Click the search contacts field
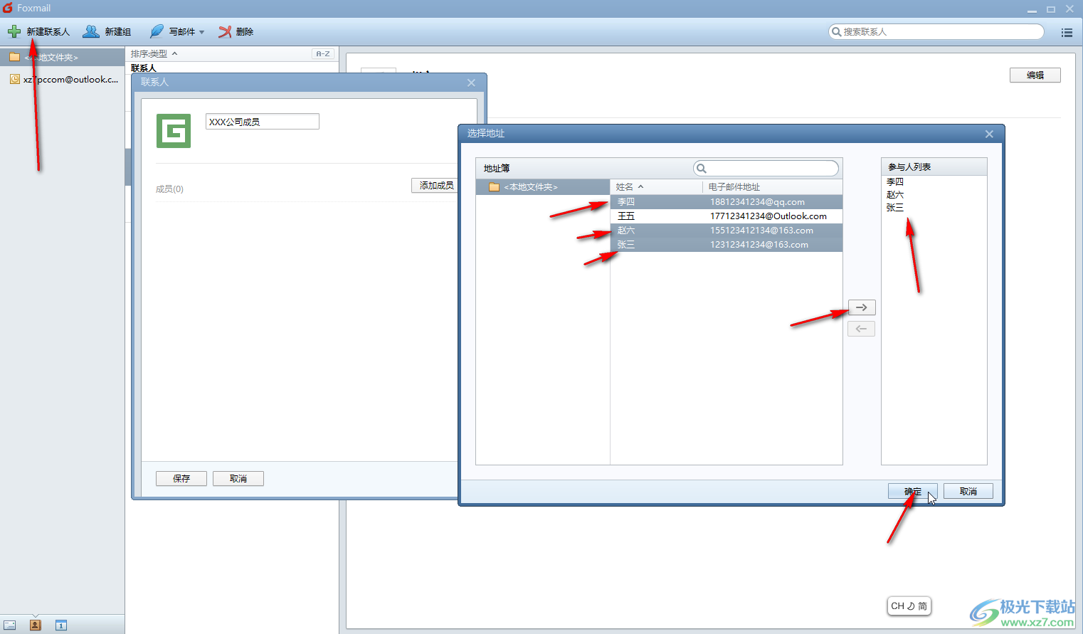Viewport: 1083px width, 634px height. (936, 31)
